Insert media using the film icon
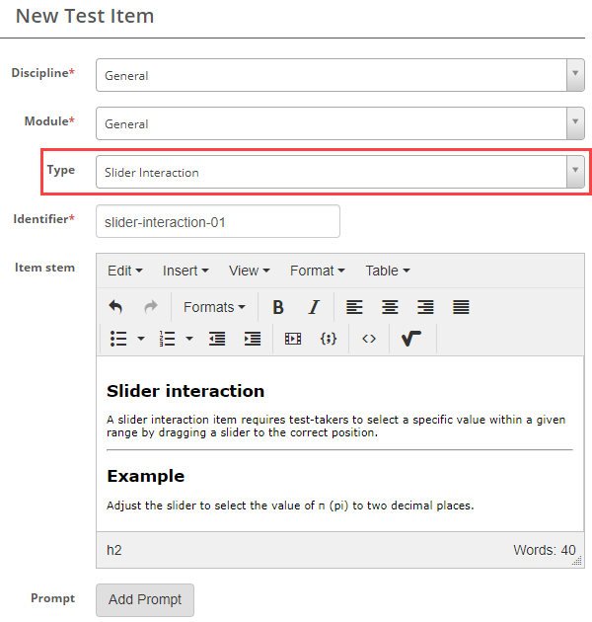592x622 pixels. (292, 339)
